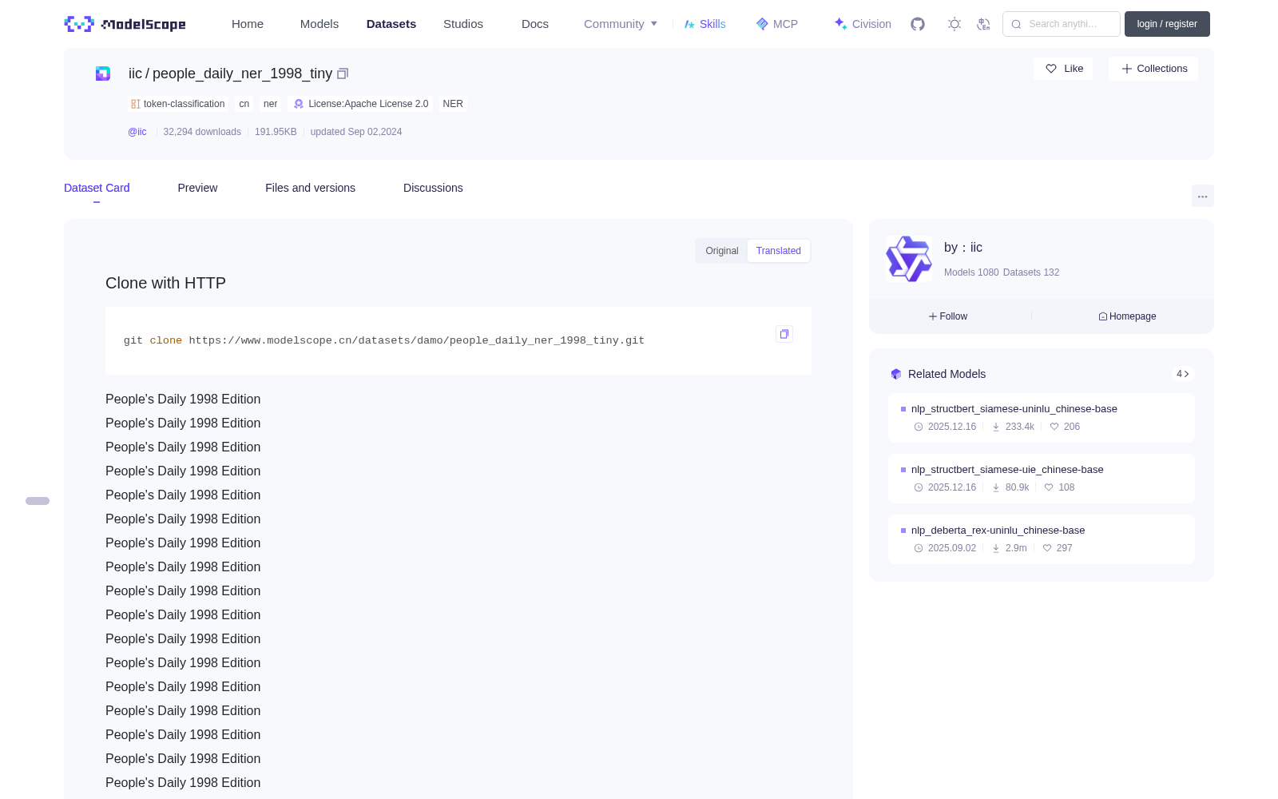
Task: Open nlp_structbert_siamese-uie_chinese-base model
Action: pyautogui.click(x=1007, y=470)
